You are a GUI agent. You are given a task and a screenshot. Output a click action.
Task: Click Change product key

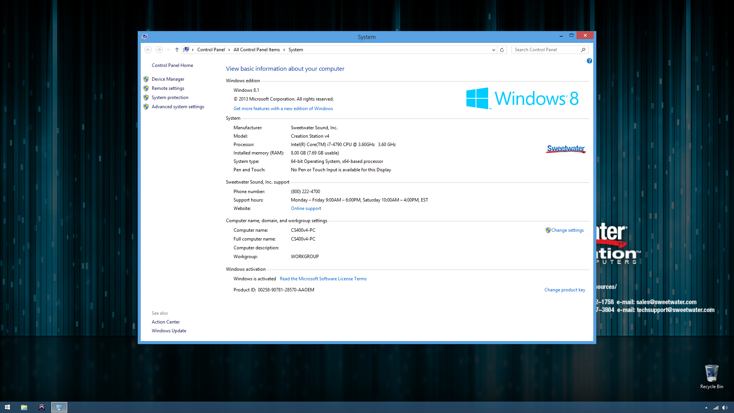coord(565,290)
